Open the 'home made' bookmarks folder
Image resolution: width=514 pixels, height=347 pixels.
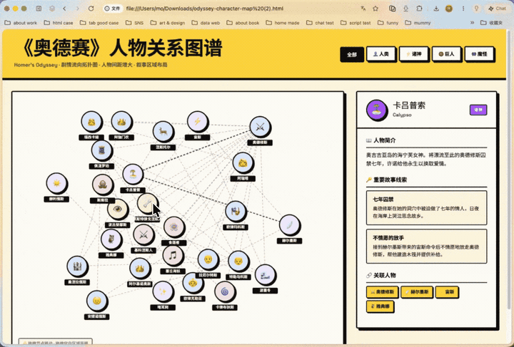283,23
